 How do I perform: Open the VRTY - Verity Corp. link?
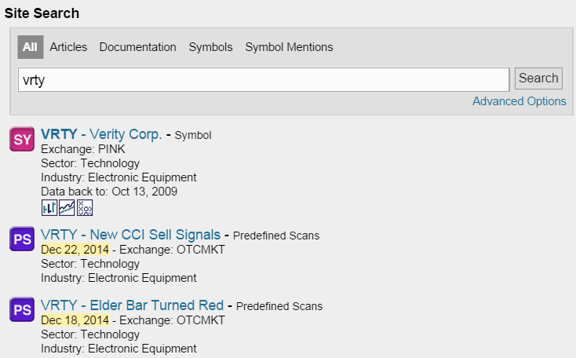click(101, 134)
